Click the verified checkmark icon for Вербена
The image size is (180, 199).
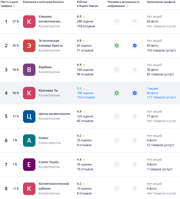(x=135, y=70)
